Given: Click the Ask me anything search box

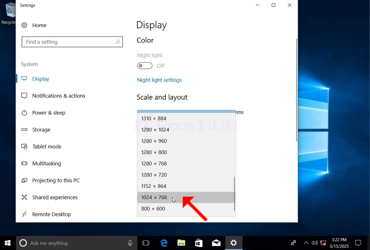Looking at the screenshot, I should (x=77, y=243).
